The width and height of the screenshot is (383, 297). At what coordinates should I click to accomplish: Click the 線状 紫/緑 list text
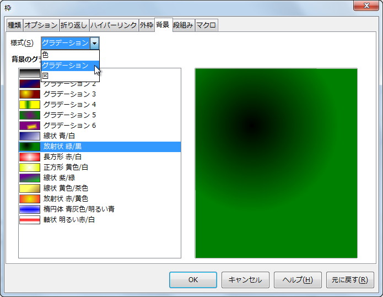pos(59,178)
